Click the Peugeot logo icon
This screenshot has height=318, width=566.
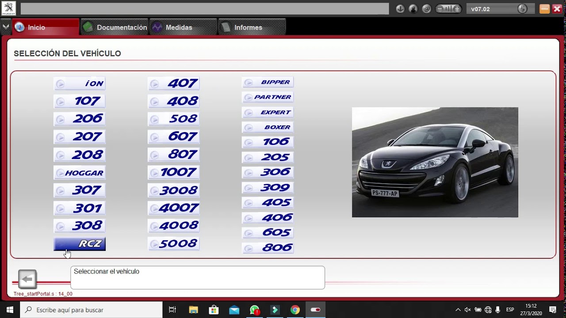[x=8, y=8]
